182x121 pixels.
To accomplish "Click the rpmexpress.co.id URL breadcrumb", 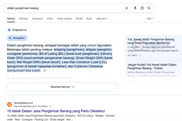I will pyautogui.click(x=31, y=106).
